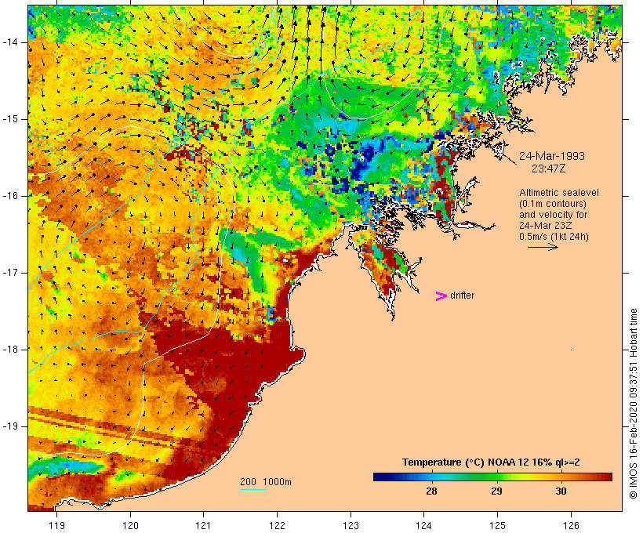Click the 23:47Z time label
643x533 pixels.
point(549,169)
